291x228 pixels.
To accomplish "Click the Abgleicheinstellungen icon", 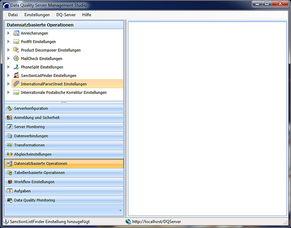I will click(10, 154).
